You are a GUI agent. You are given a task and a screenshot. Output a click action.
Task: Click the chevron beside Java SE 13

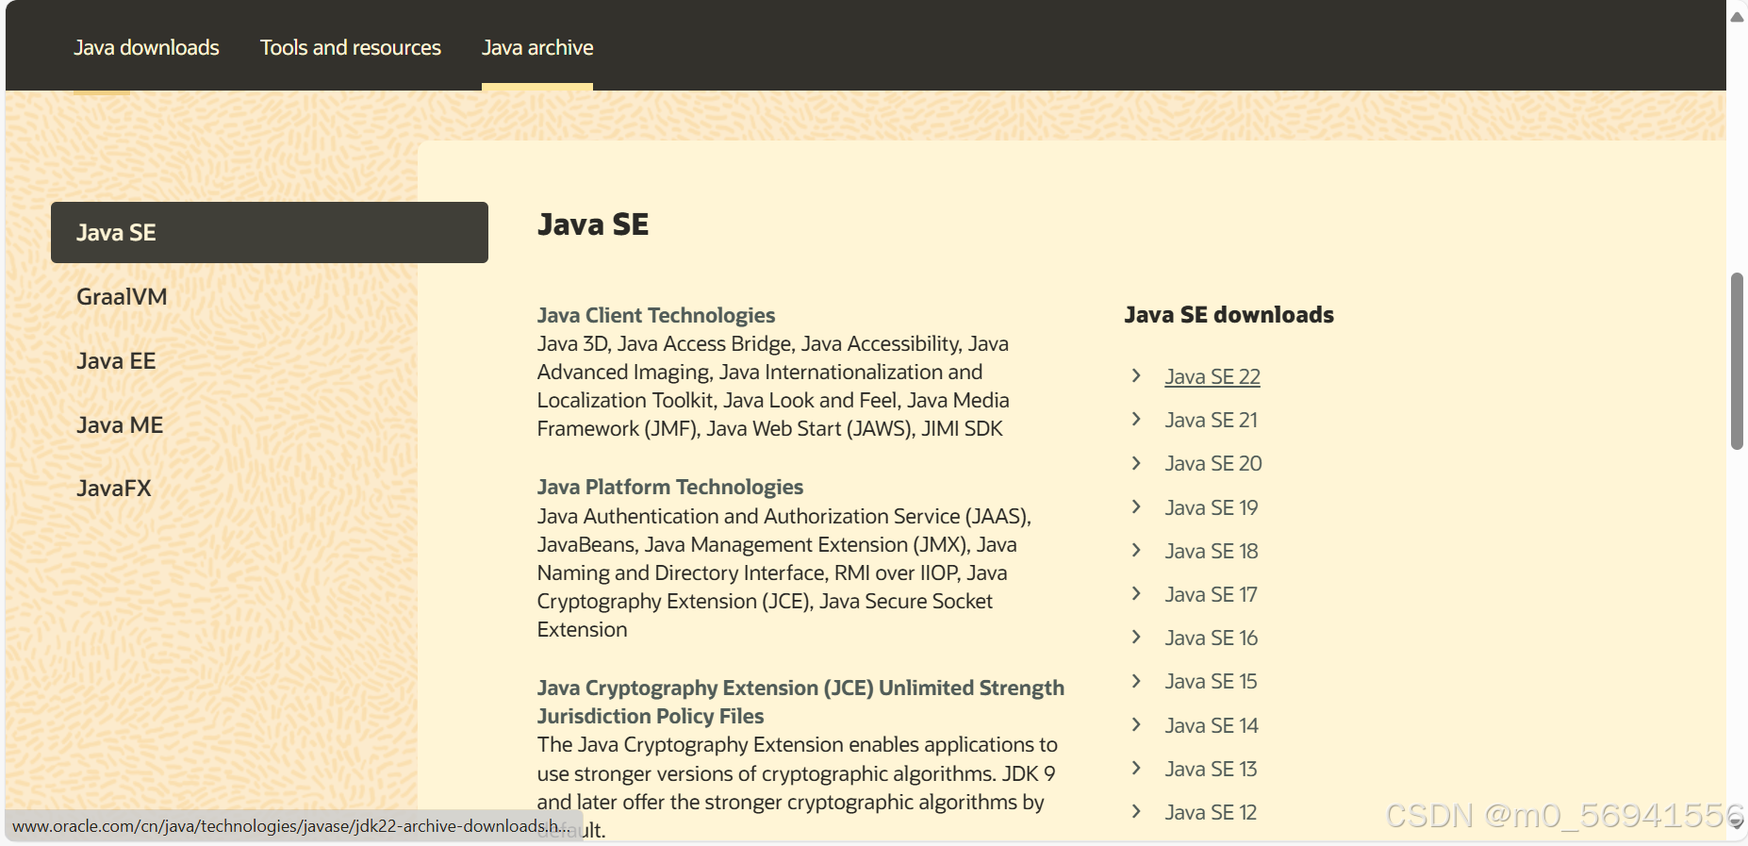point(1136,768)
